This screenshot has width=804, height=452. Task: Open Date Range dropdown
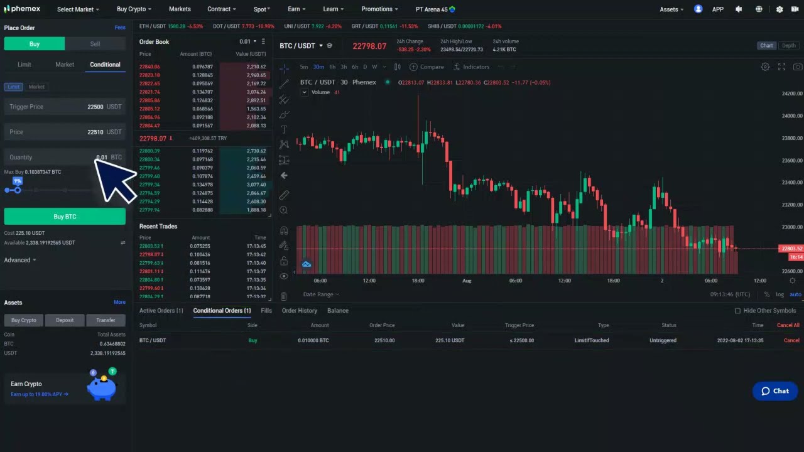[321, 294]
